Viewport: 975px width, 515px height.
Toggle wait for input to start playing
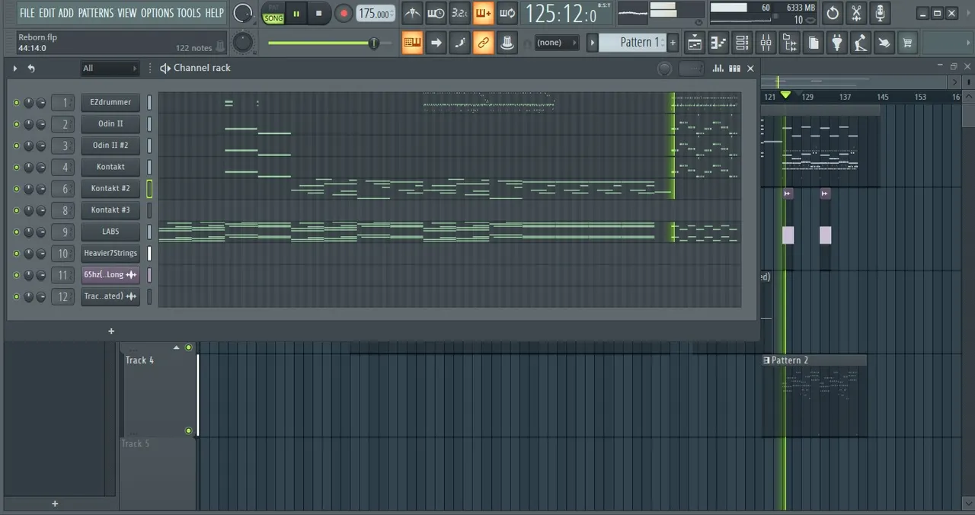point(436,13)
